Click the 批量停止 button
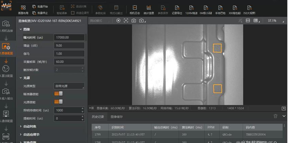This screenshot has width=288, height=143. [40, 13]
